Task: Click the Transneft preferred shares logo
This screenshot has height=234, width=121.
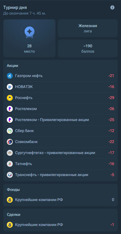Action: 10,175
